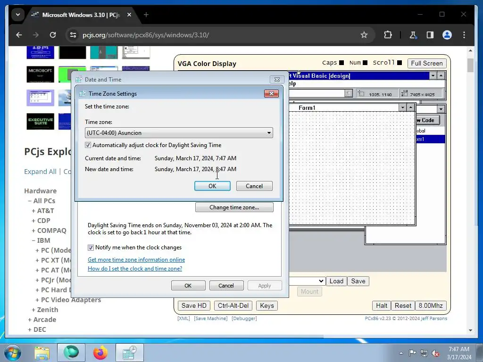Open Get more time zone information online
This screenshot has height=362, width=483.
pos(136,260)
